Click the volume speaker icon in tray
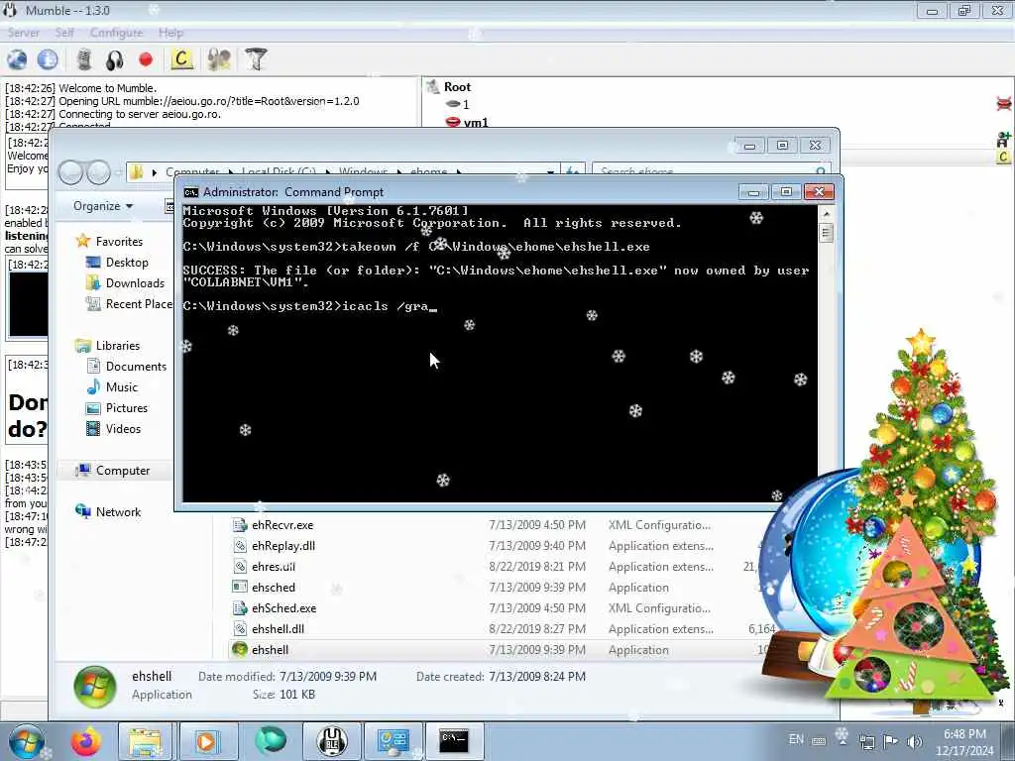Image resolution: width=1015 pixels, height=761 pixels. 915,741
